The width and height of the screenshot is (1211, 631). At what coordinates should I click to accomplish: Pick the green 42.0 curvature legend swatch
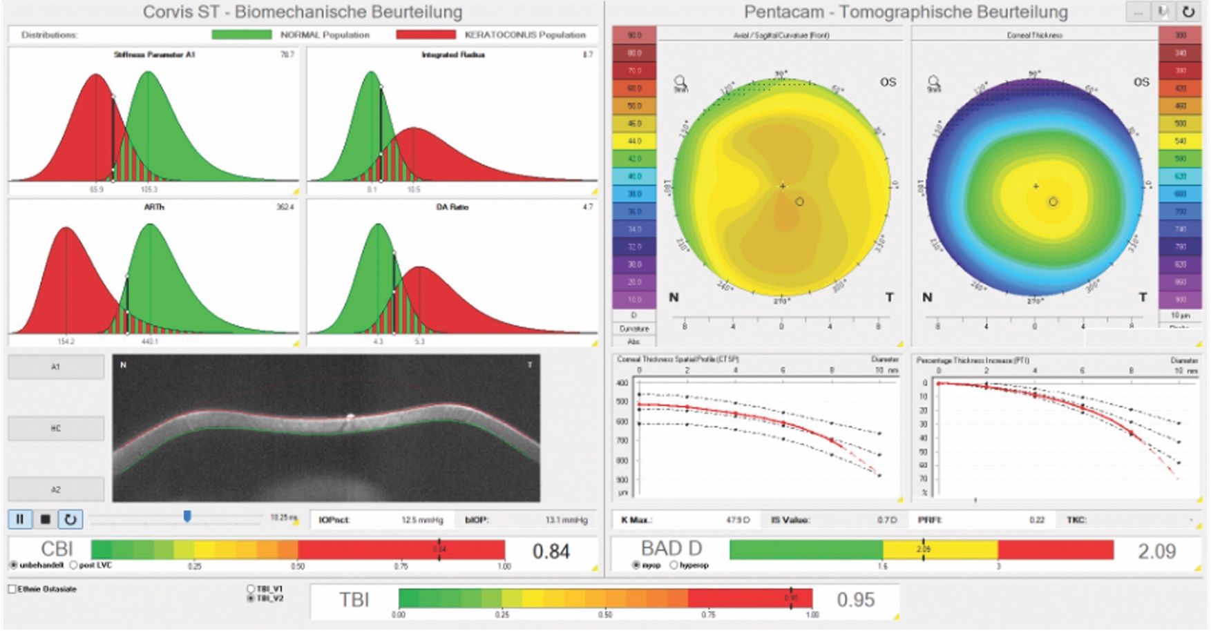point(634,159)
